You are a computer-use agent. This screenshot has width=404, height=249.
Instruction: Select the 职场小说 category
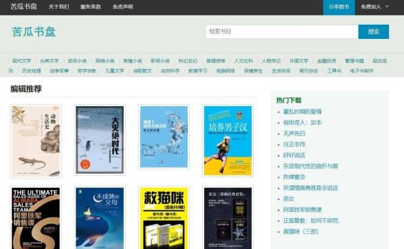point(160,61)
